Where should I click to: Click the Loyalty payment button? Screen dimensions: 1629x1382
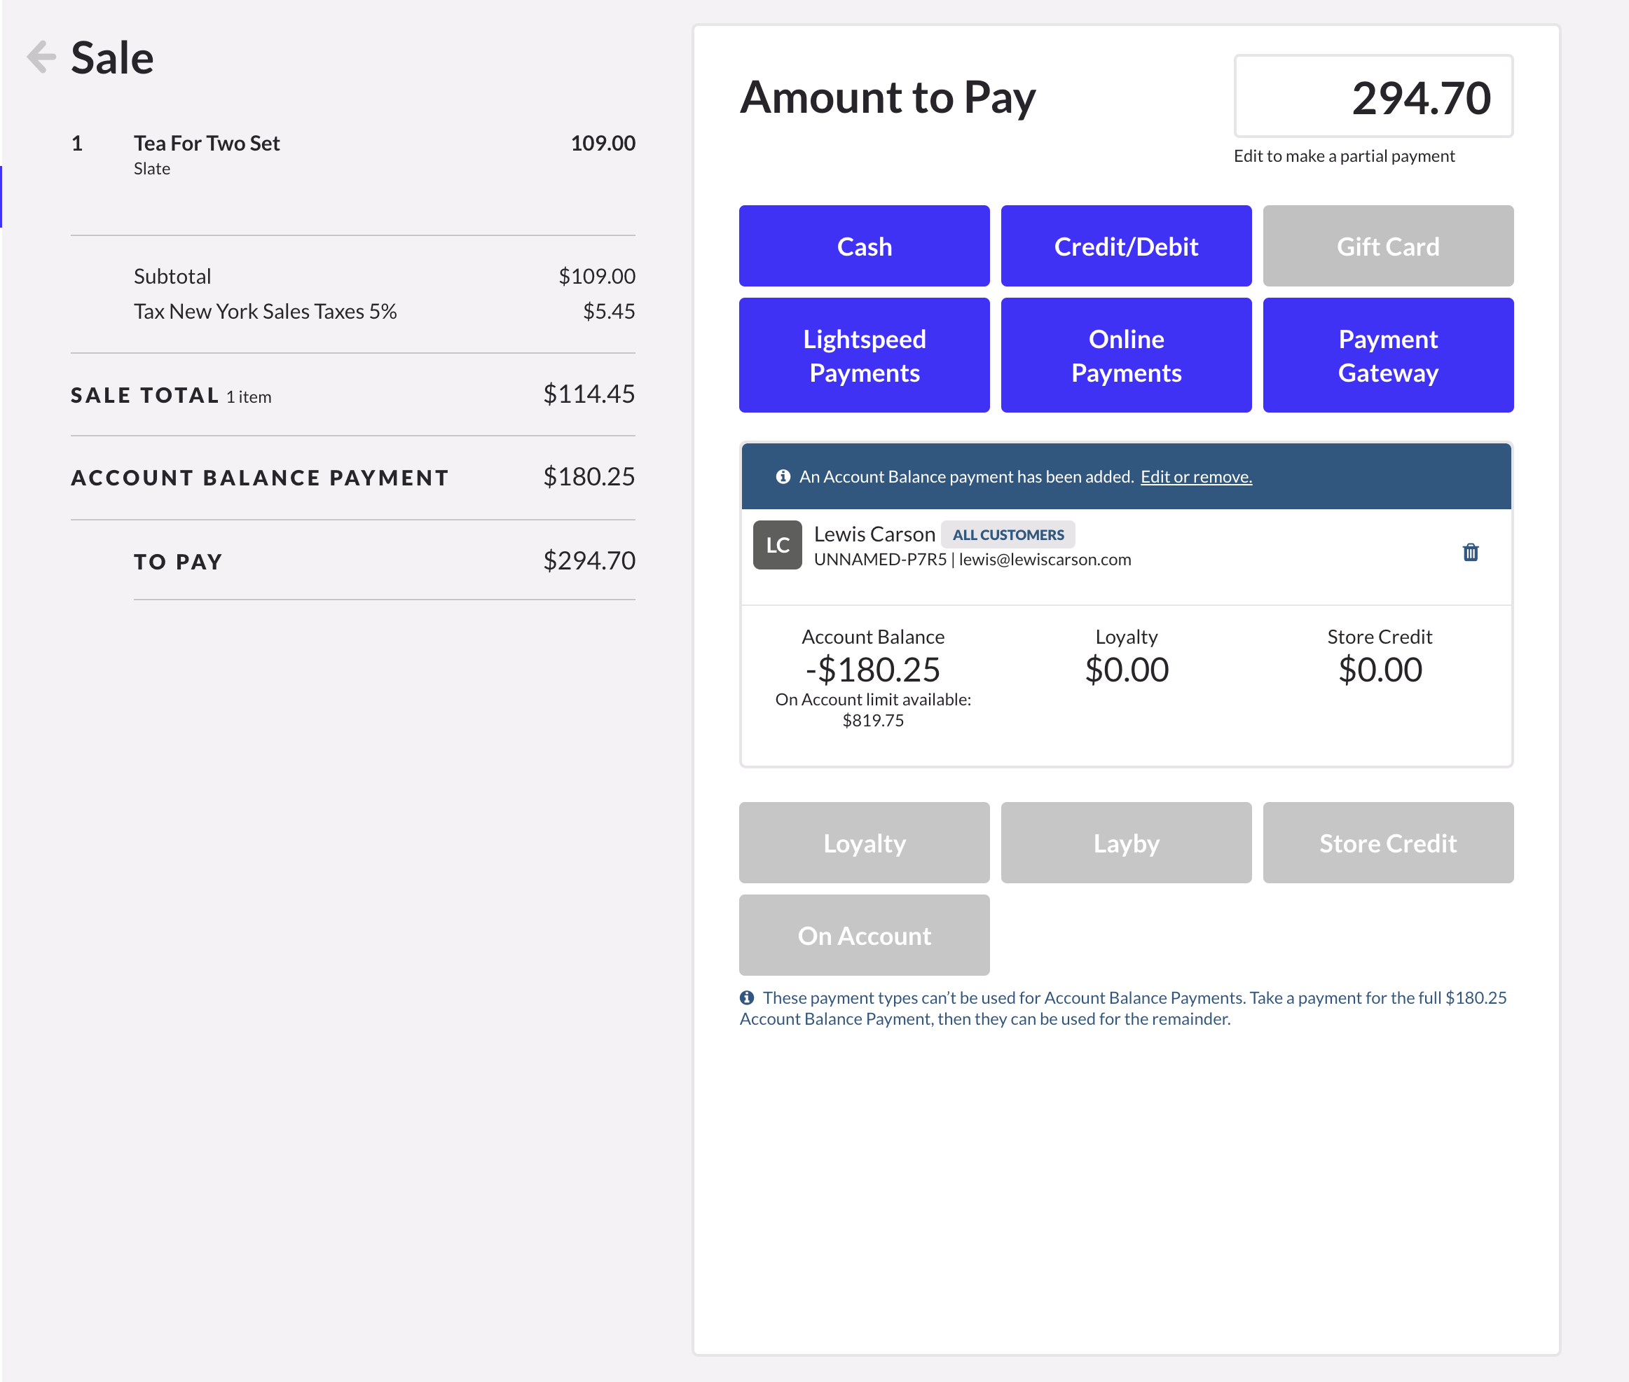point(864,842)
